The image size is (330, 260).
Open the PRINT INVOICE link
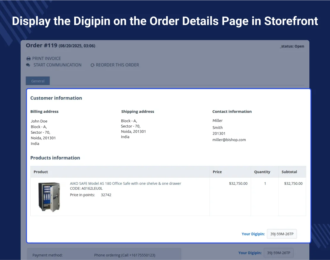pos(47,58)
